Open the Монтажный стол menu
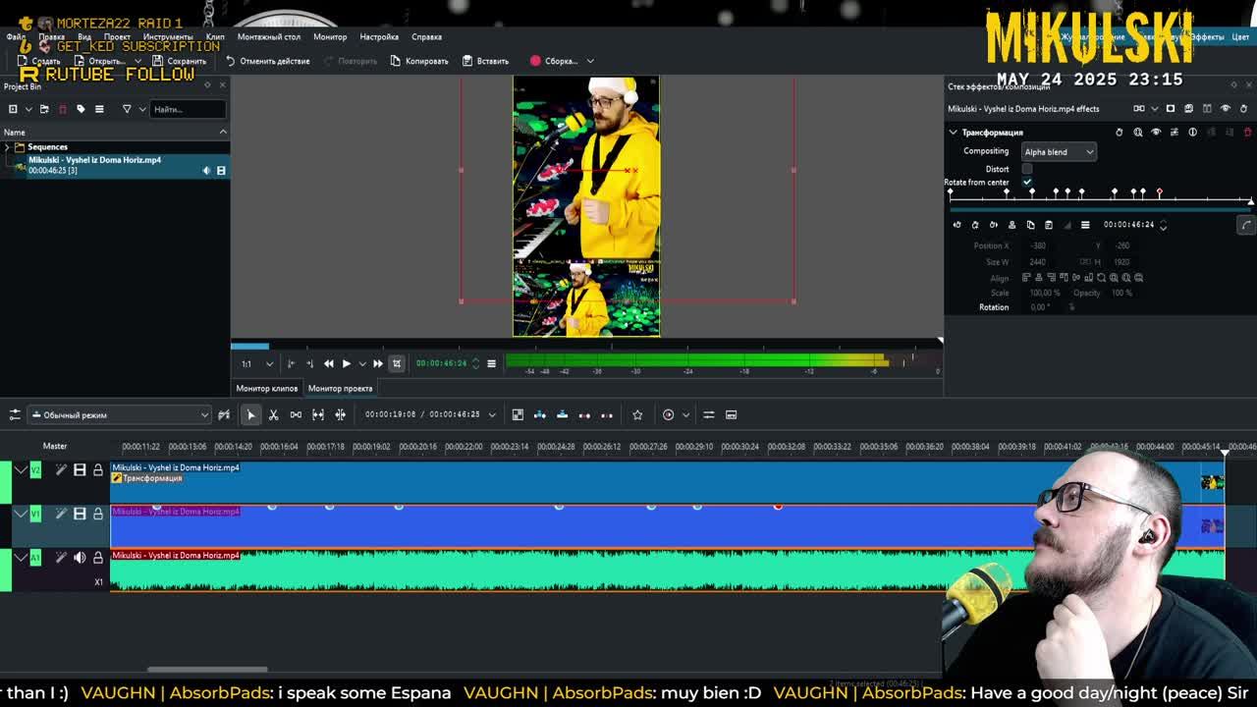The height and width of the screenshot is (707, 1257). [x=269, y=36]
